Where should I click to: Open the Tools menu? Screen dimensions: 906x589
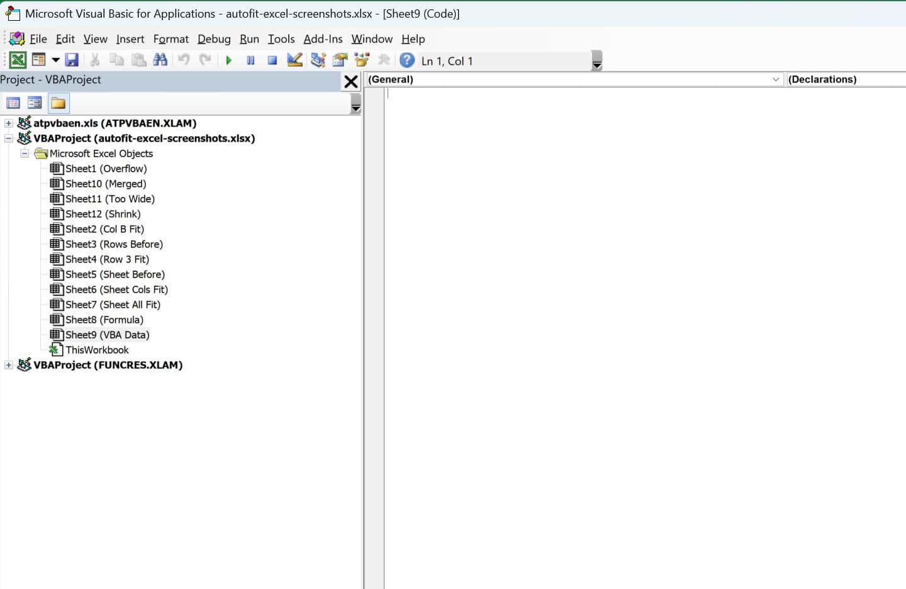click(281, 39)
